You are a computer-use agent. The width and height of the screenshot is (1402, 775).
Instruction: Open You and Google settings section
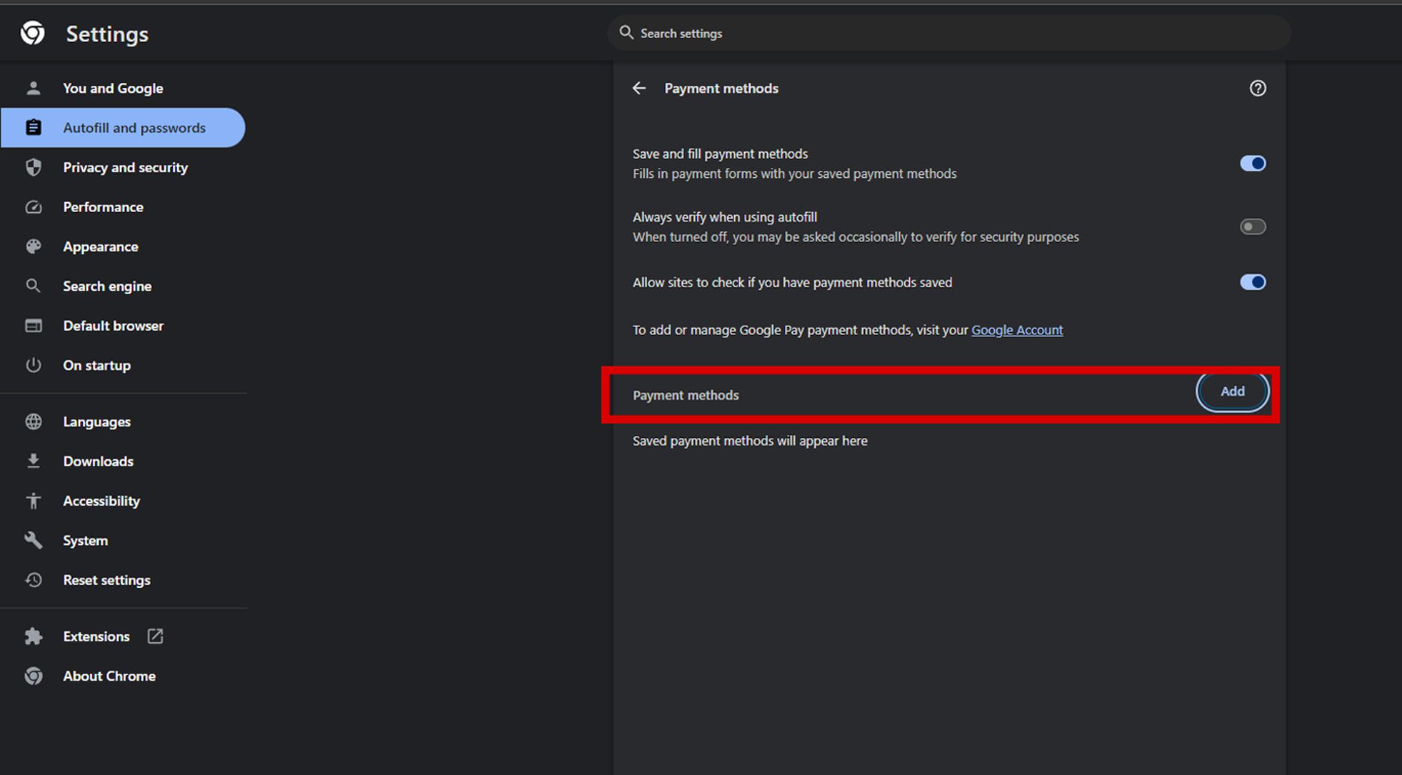coord(113,88)
